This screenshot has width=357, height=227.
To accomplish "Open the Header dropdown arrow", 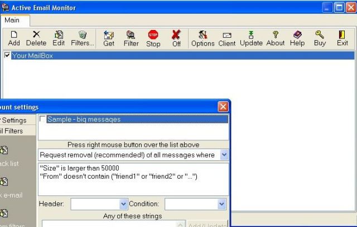I will pyautogui.click(x=123, y=204).
